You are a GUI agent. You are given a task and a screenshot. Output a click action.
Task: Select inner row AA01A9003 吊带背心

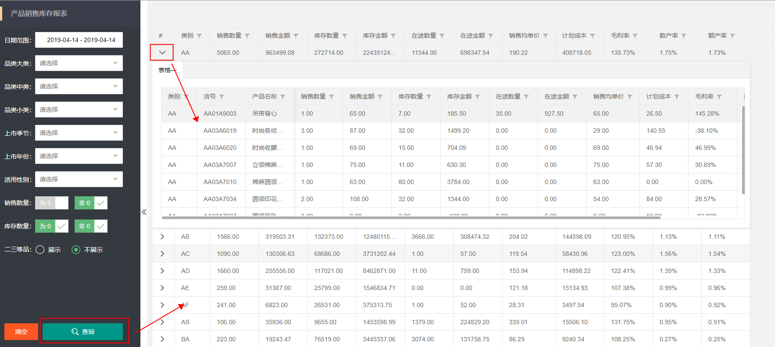click(x=451, y=113)
